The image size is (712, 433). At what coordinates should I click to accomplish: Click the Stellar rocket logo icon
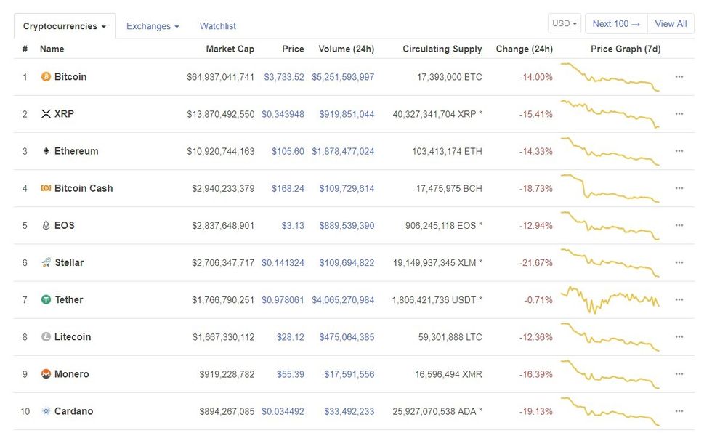pos(46,262)
